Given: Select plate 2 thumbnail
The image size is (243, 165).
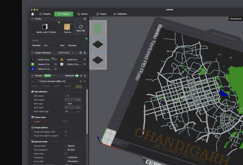Looking at the screenshot, I should point(98,60).
